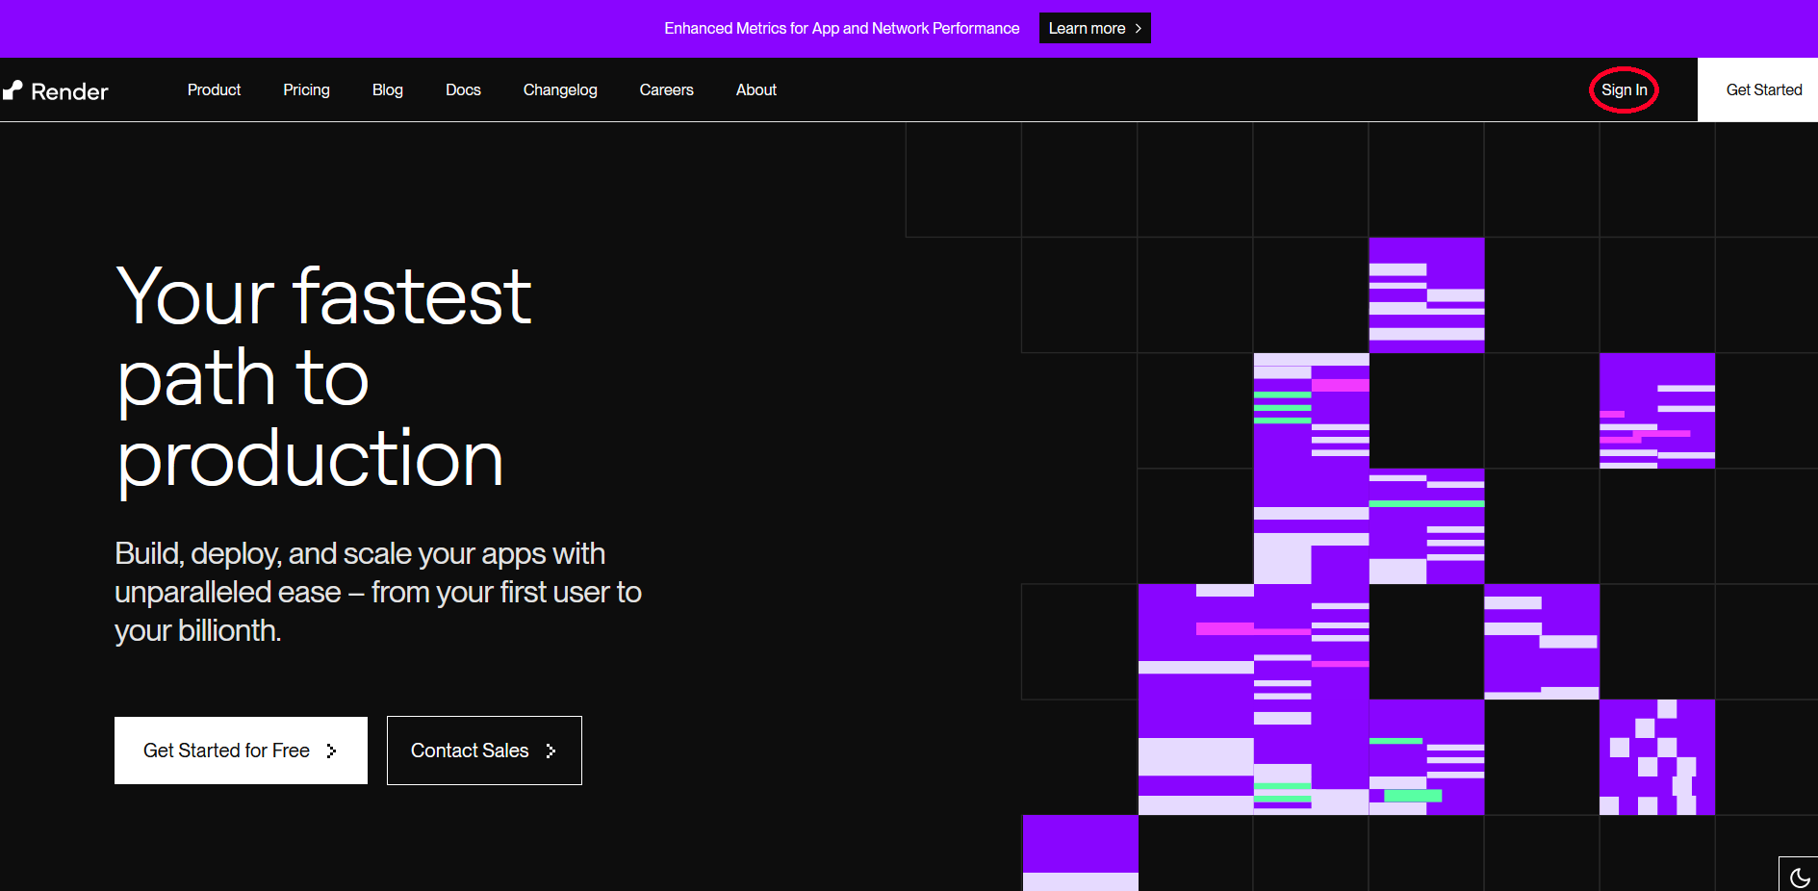Click Sign In
The image size is (1818, 891).
pyautogui.click(x=1624, y=89)
